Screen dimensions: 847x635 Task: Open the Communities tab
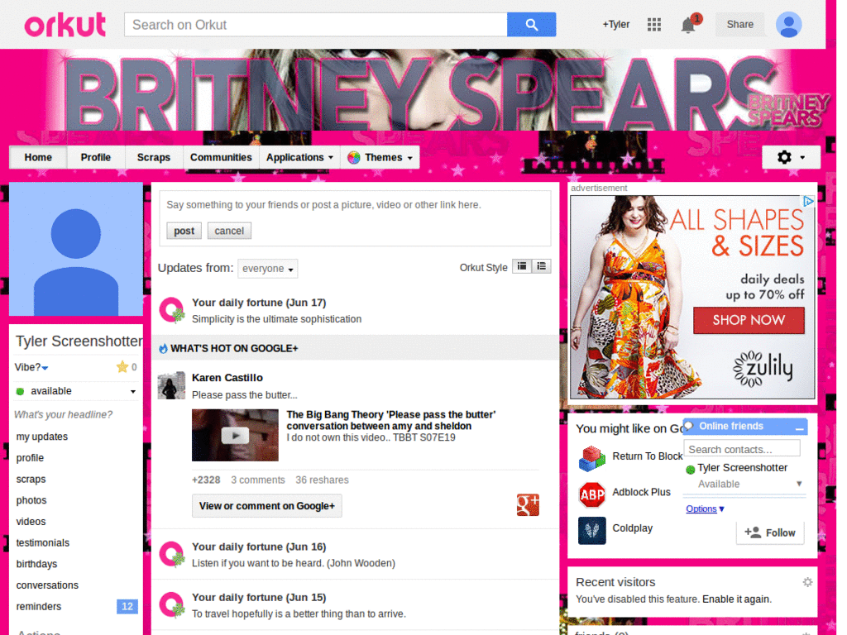coord(221,158)
